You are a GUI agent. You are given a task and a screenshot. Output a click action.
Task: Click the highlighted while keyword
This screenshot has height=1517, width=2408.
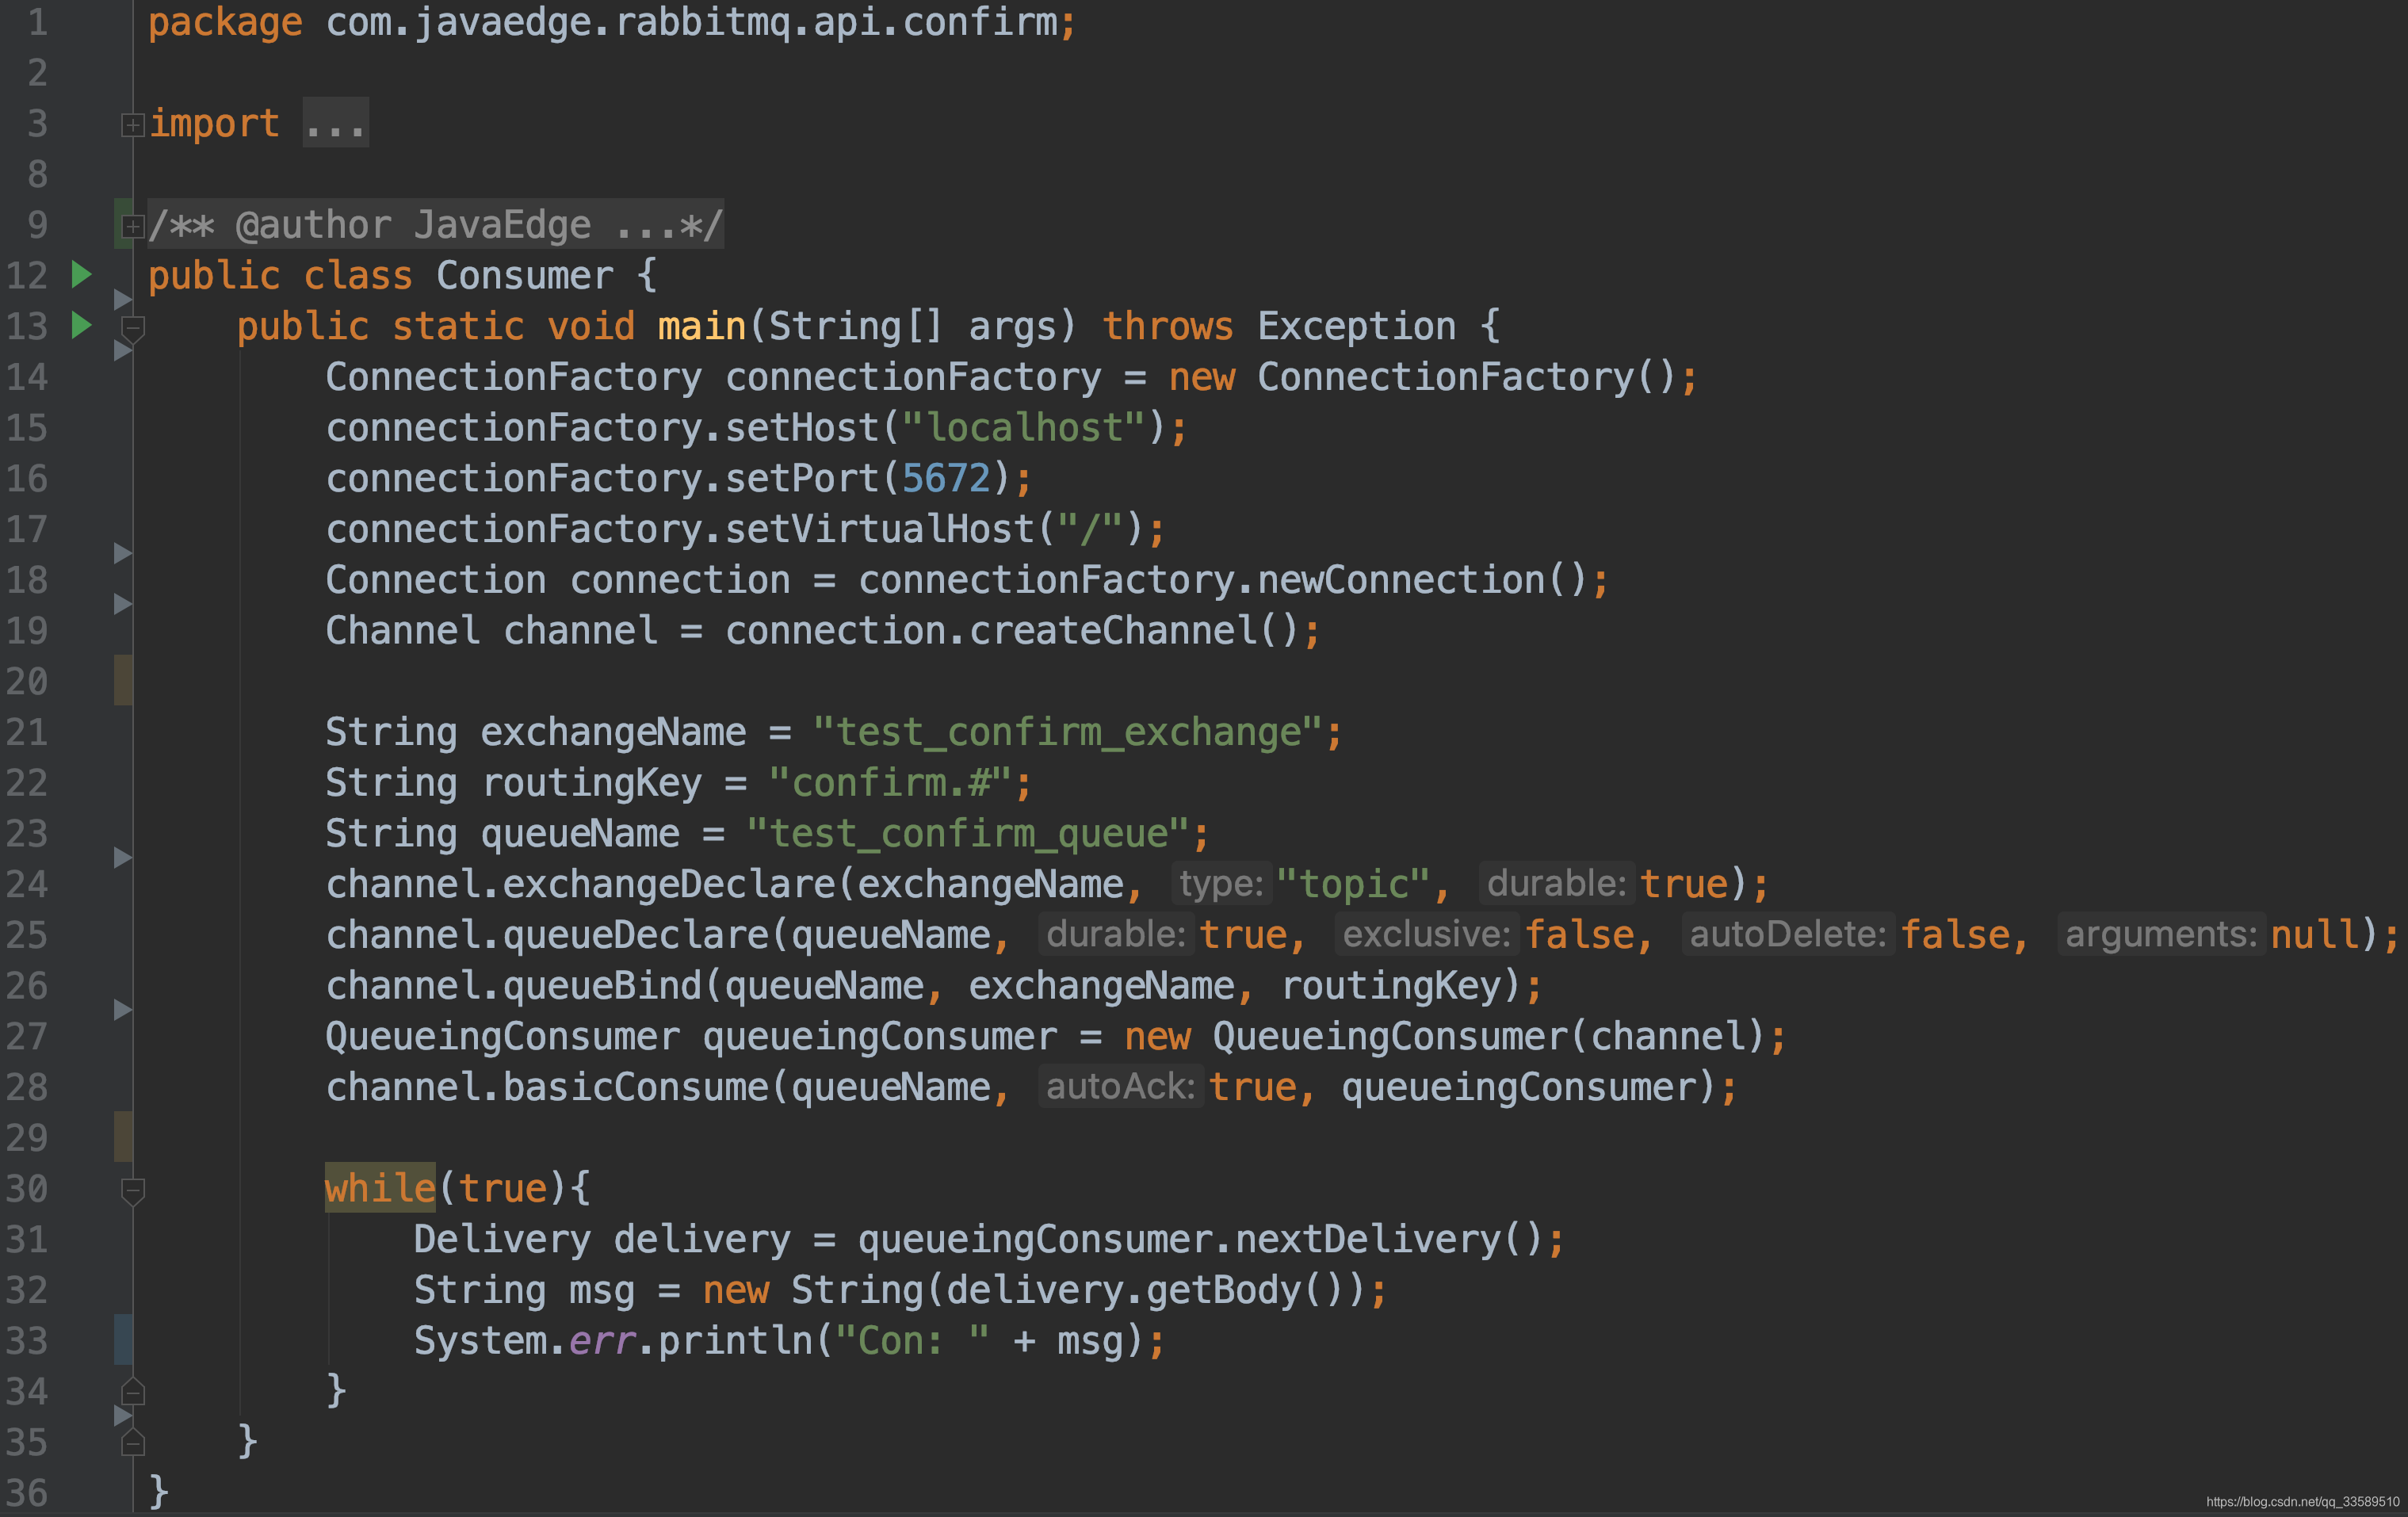(x=380, y=1188)
